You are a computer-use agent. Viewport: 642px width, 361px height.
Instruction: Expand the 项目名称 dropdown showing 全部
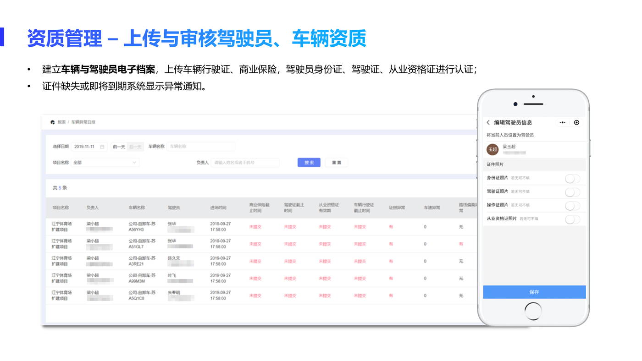tap(105, 163)
